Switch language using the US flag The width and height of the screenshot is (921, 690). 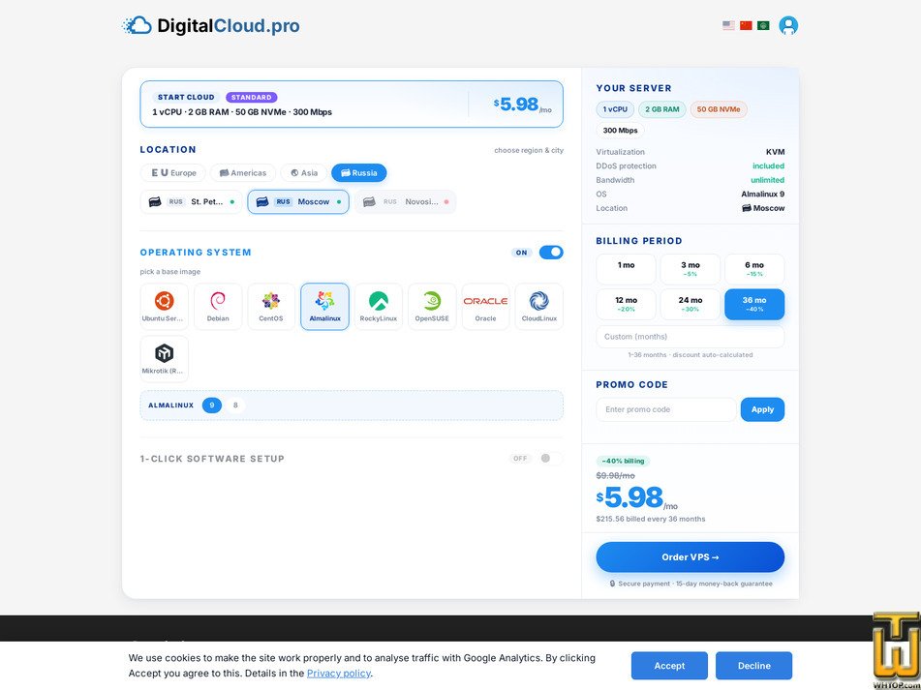click(728, 26)
